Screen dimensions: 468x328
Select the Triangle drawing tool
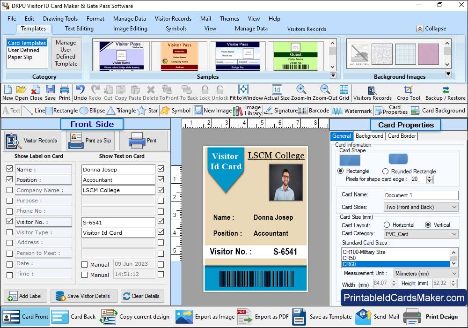[121, 111]
